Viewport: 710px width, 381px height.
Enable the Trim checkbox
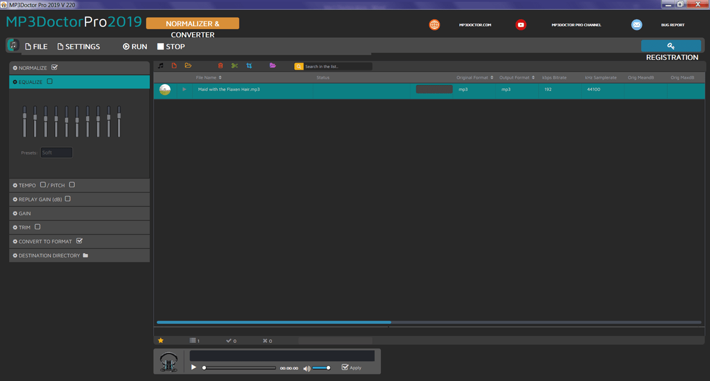(38, 227)
